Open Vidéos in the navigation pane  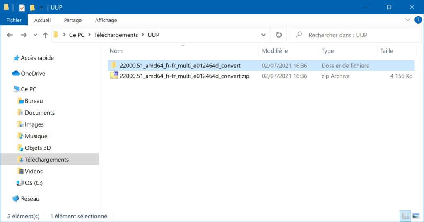[x=34, y=171]
